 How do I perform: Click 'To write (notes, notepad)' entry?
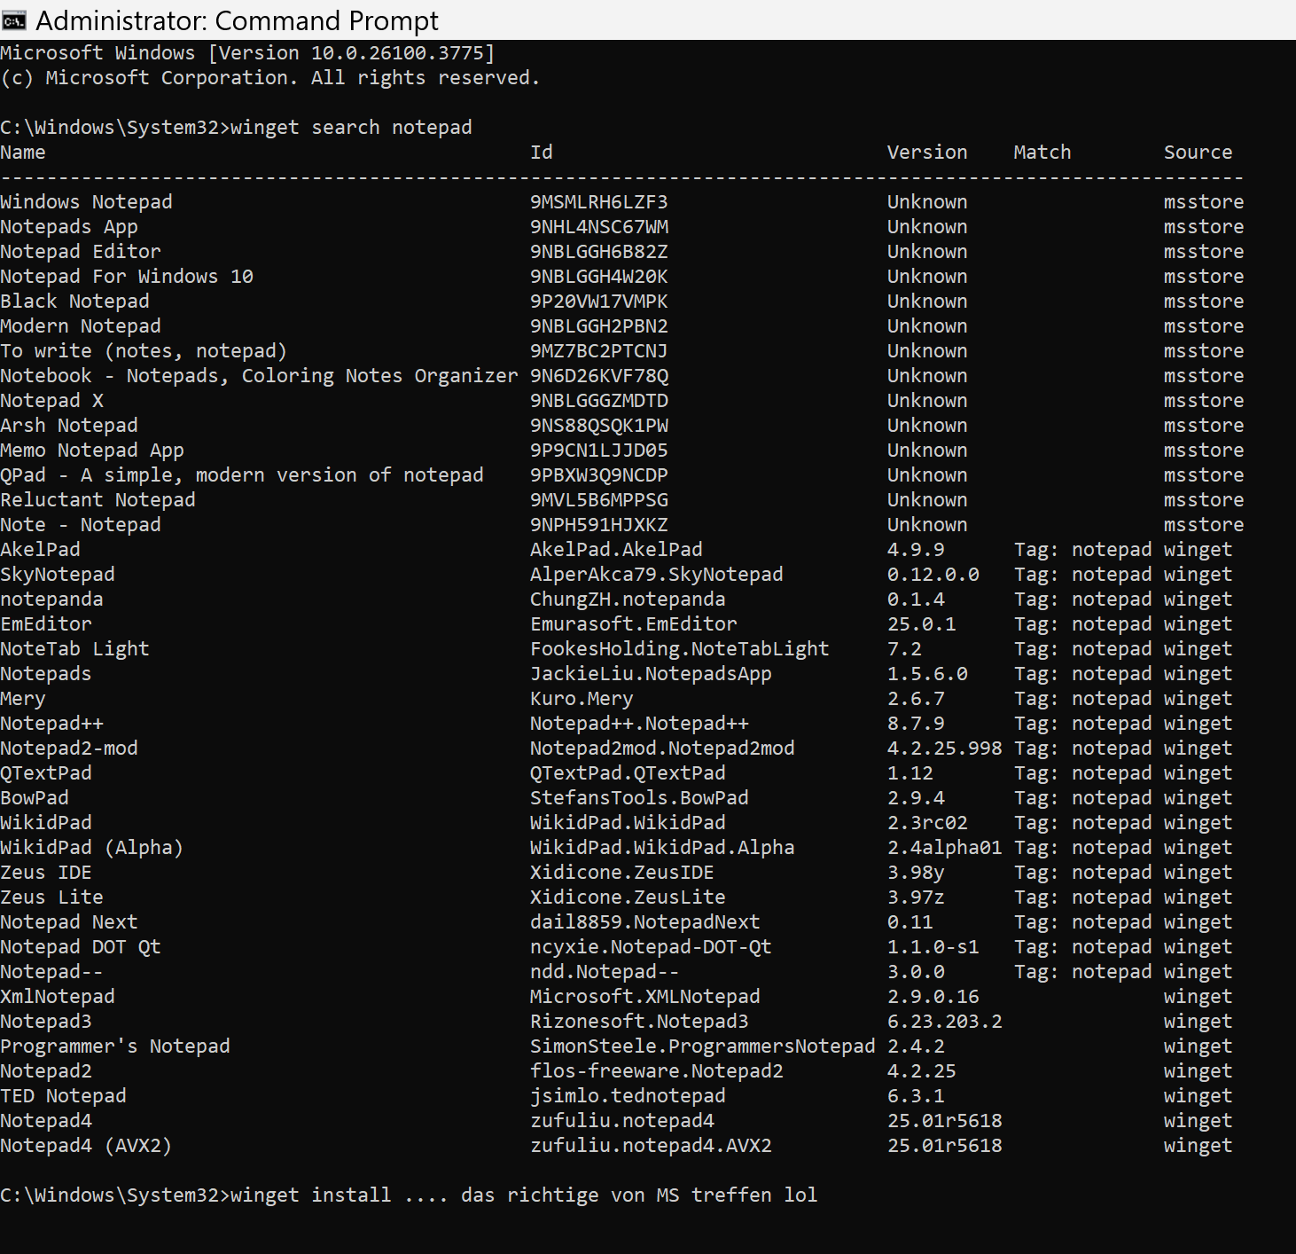144,351
